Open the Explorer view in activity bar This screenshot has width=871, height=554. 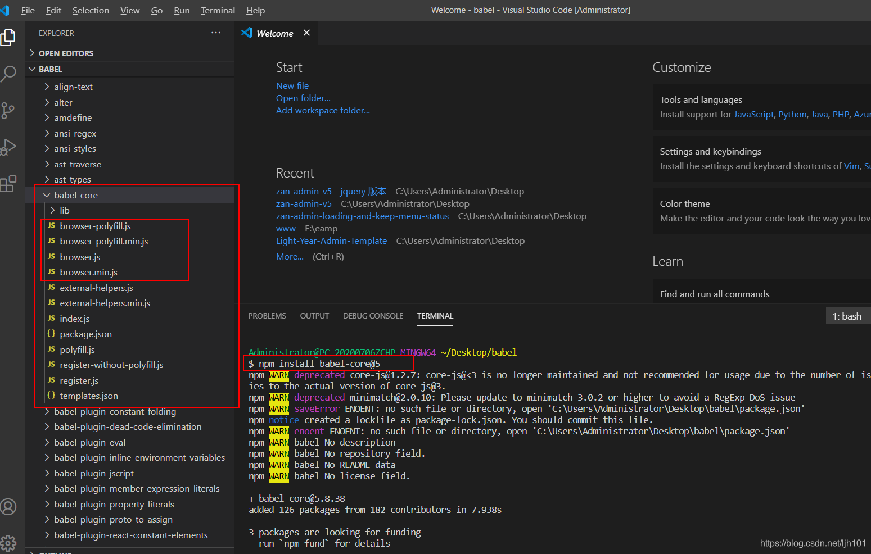point(8,38)
